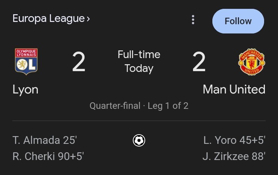Click the soccer ball goals icon
The height and width of the screenshot is (175, 278).
click(139, 140)
